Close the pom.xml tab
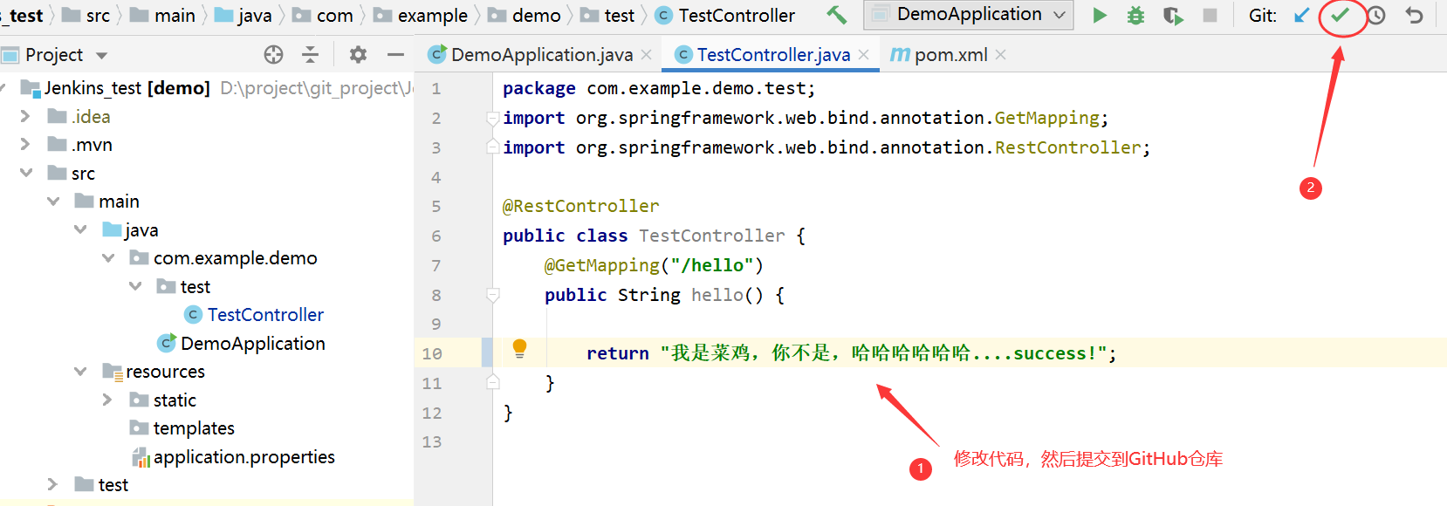The width and height of the screenshot is (1447, 506). 1000,54
